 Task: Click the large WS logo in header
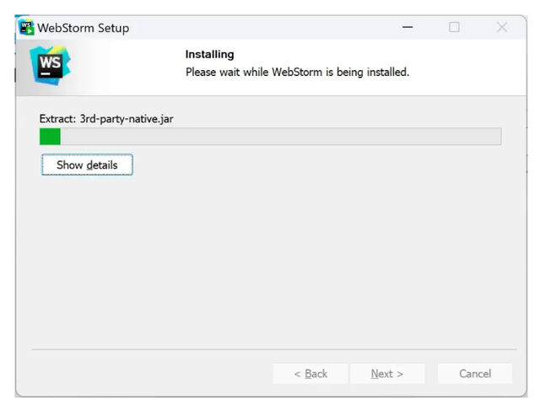pyautogui.click(x=51, y=66)
